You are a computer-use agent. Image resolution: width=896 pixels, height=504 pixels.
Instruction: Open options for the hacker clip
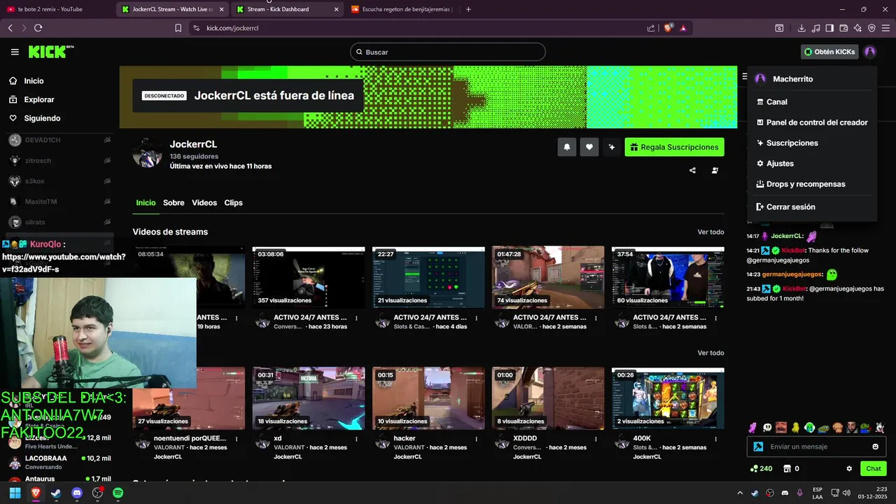click(477, 439)
